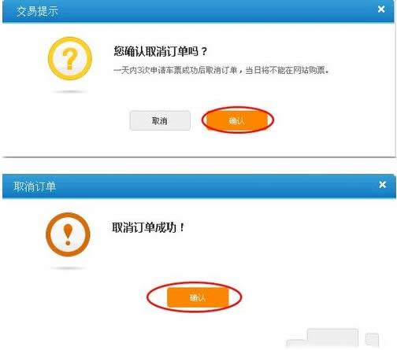397x350 pixels.
Task: Click the gray 取消 button
Action: tap(160, 120)
